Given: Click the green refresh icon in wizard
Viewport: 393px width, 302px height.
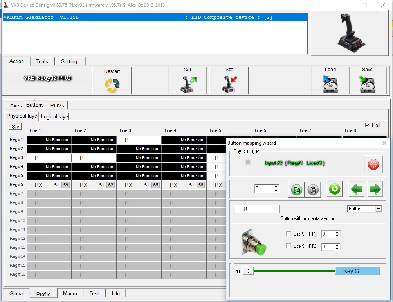Looking at the screenshot, I should pyautogui.click(x=335, y=189).
